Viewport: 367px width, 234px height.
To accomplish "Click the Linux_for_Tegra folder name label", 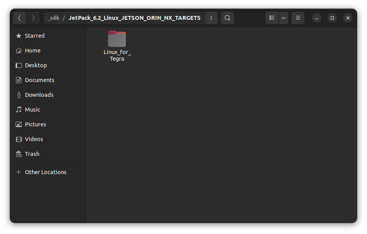I will [x=117, y=55].
